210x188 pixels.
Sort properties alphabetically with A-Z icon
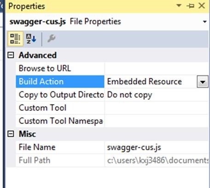[31, 39]
